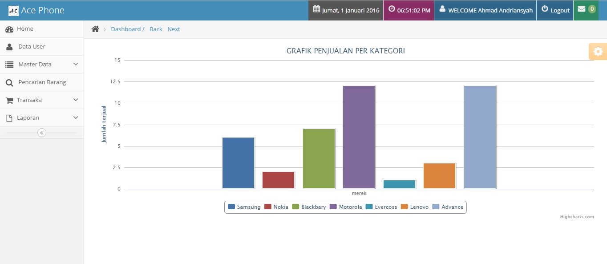Image resolution: width=607 pixels, height=264 pixels.
Task: Open the Pencarian Barang menu item
Action: (x=42, y=82)
